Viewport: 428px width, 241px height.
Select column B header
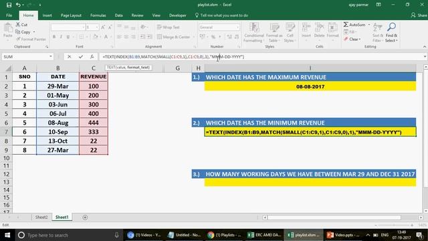pyautogui.click(x=58, y=68)
